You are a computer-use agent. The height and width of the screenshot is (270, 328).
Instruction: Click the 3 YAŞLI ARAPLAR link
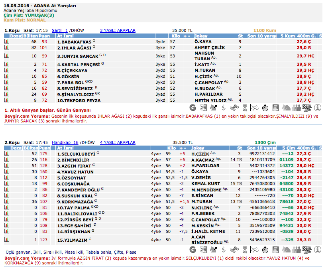pyautogui.click(x=118, y=30)
